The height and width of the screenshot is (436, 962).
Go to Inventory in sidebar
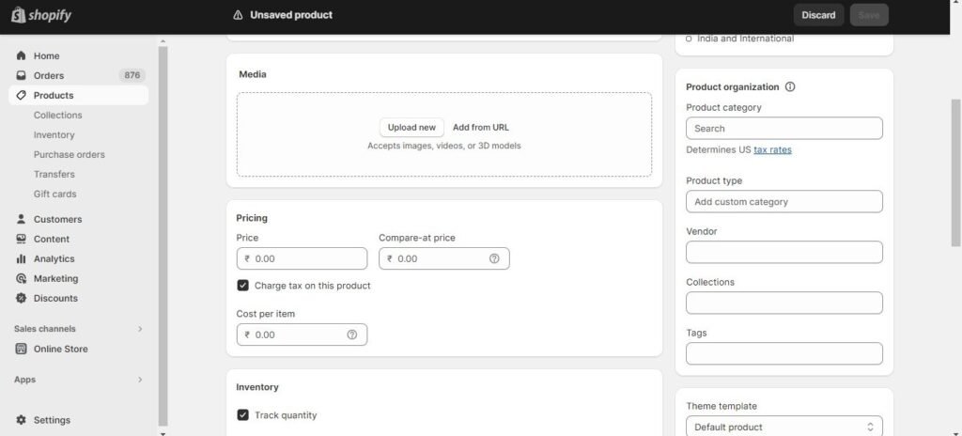[54, 135]
